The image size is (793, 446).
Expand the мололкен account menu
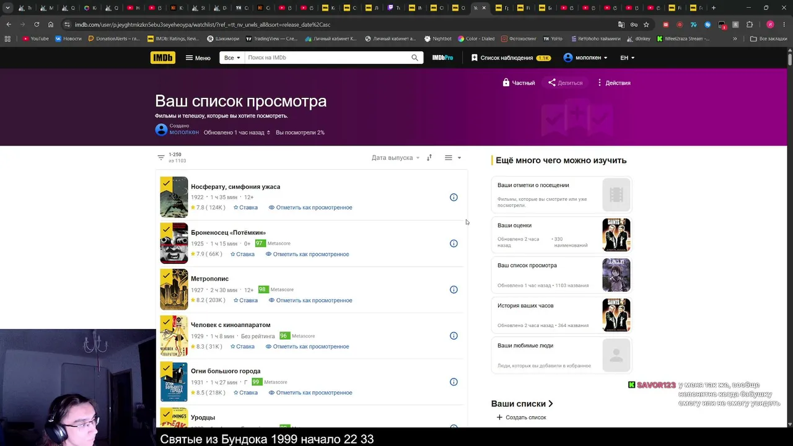[x=585, y=58]
